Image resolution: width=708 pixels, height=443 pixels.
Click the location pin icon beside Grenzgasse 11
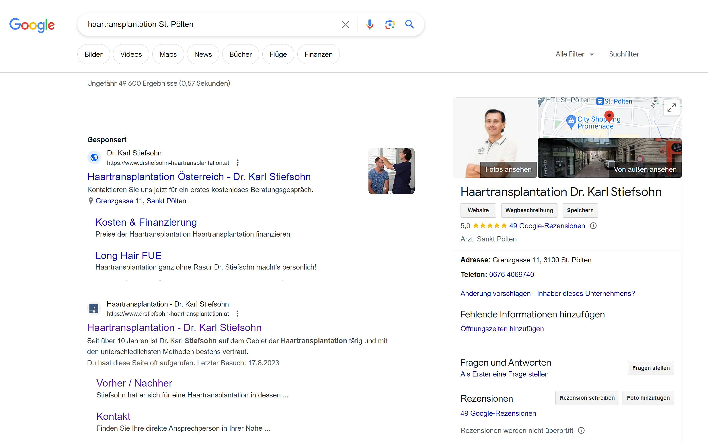pyautogui.click(x=91, y=201)
